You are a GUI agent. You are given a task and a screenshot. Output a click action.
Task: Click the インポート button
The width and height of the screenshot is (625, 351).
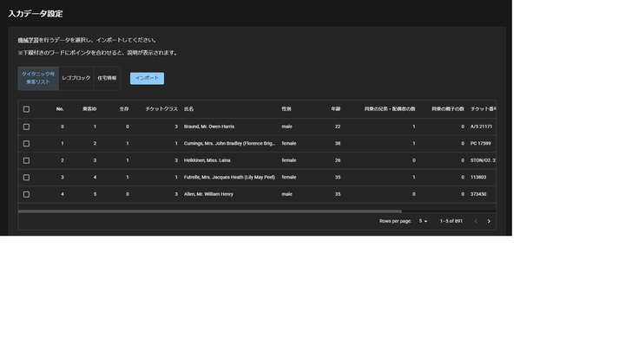(x=147, y=78)
